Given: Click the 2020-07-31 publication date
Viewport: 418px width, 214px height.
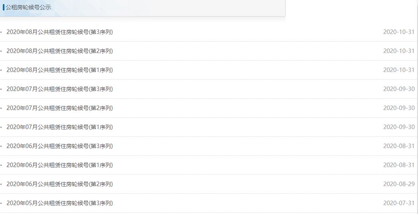Looking at the screenshot, I should point(399,203).
